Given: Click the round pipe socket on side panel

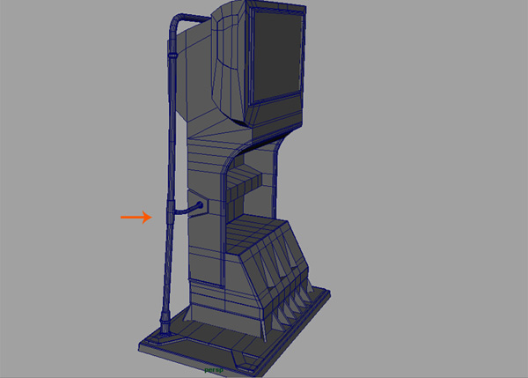Looking at the screenshot, I should 202,204.
